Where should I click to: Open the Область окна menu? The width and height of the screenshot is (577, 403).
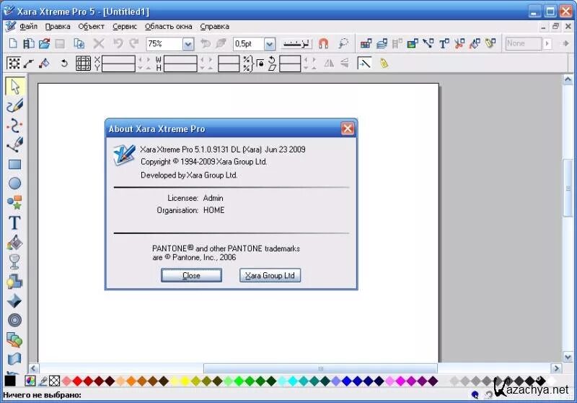169,27
